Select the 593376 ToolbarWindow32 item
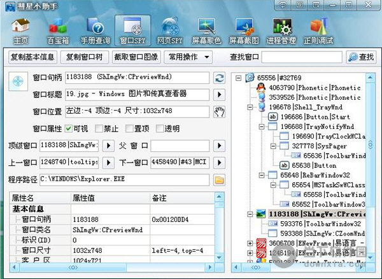The image size is (382, 279). click(x=321, y=224)
